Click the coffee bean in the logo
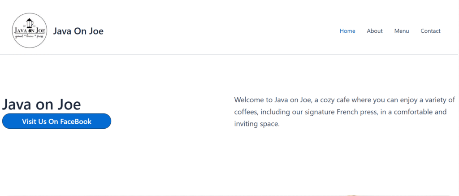Viewport: 459px width, 196px height. click(x=30, y=31)
